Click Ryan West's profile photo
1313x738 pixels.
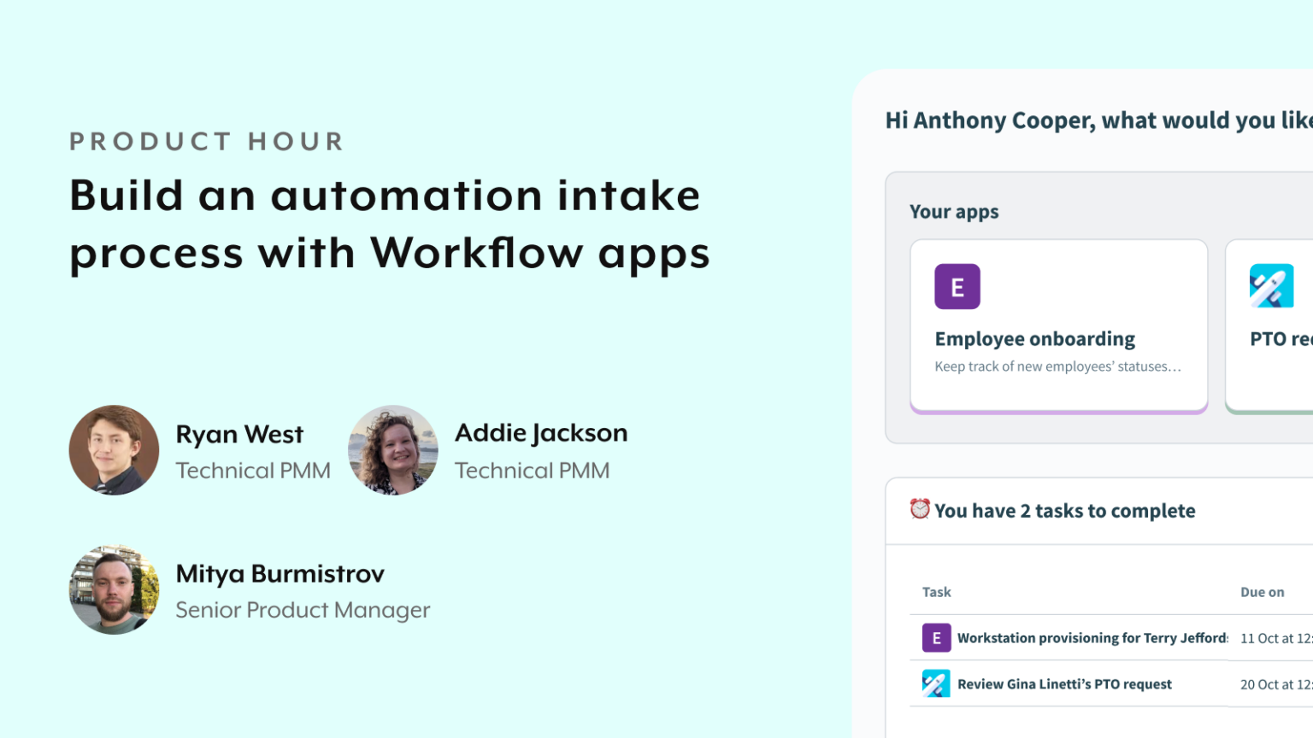(x=114, y=450)
